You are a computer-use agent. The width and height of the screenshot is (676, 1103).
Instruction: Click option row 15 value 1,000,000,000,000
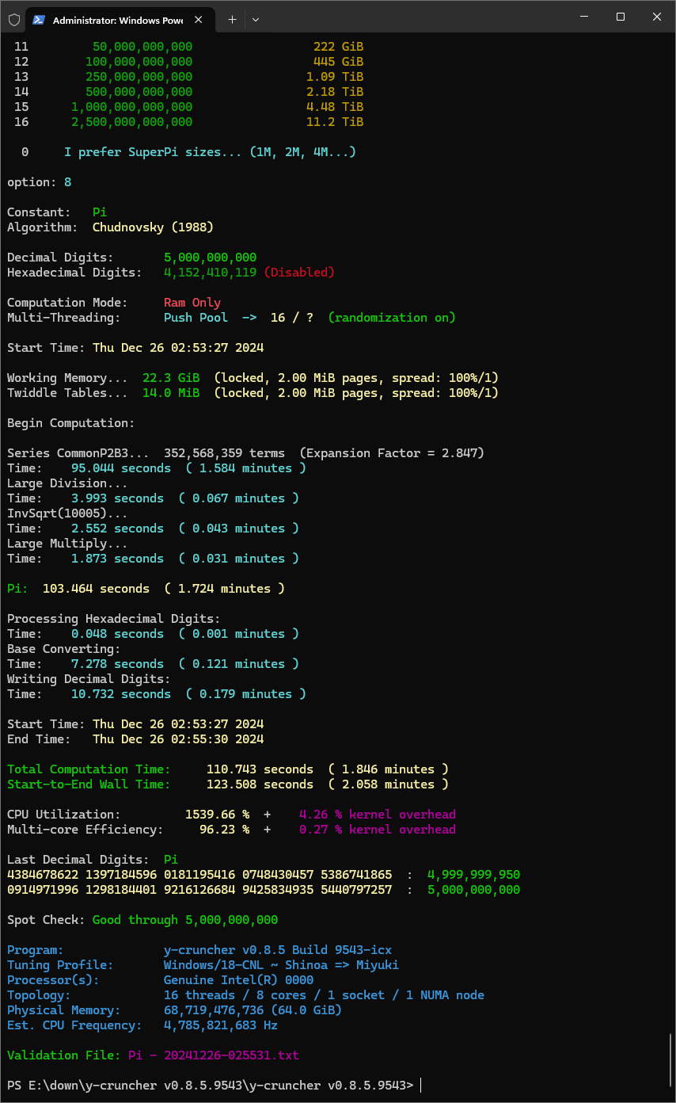pyautogui.click(x=131, y=107)
